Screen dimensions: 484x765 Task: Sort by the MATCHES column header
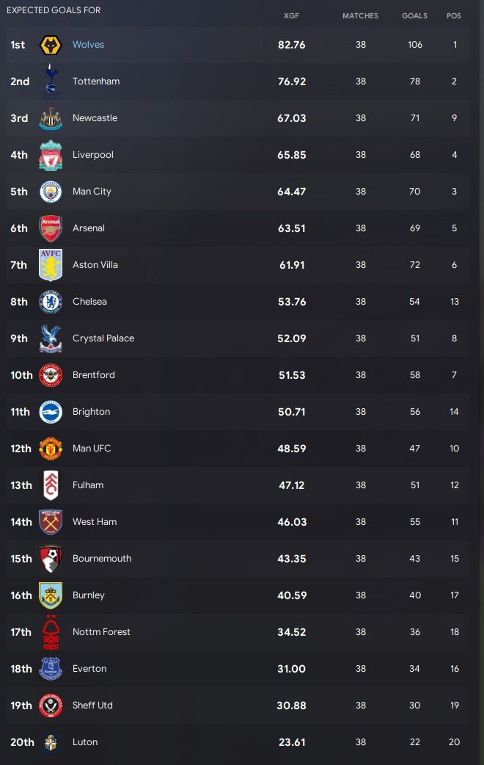tap(360, 15)
